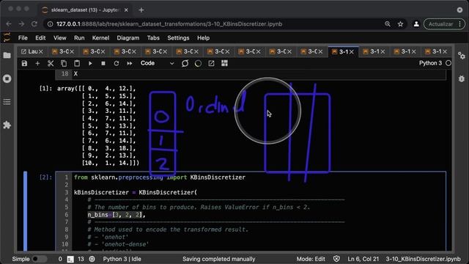This screenshot has height=264, width=469.
Task: Click the browser address bar URL
Action: pyautogui.click(x=169, y=24)
